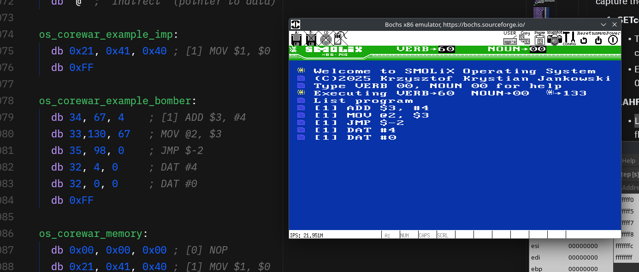
Task: Click the A: indicator in Bochs status bar
Action: [387, 235]
